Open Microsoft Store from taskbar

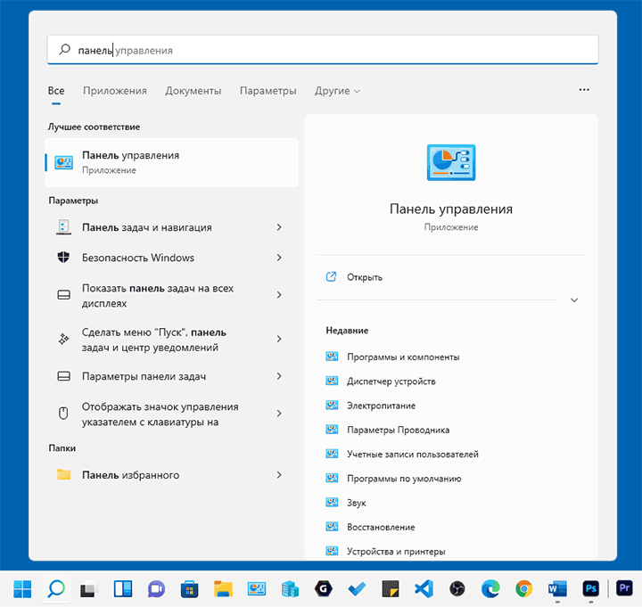[x=190, y=589]
